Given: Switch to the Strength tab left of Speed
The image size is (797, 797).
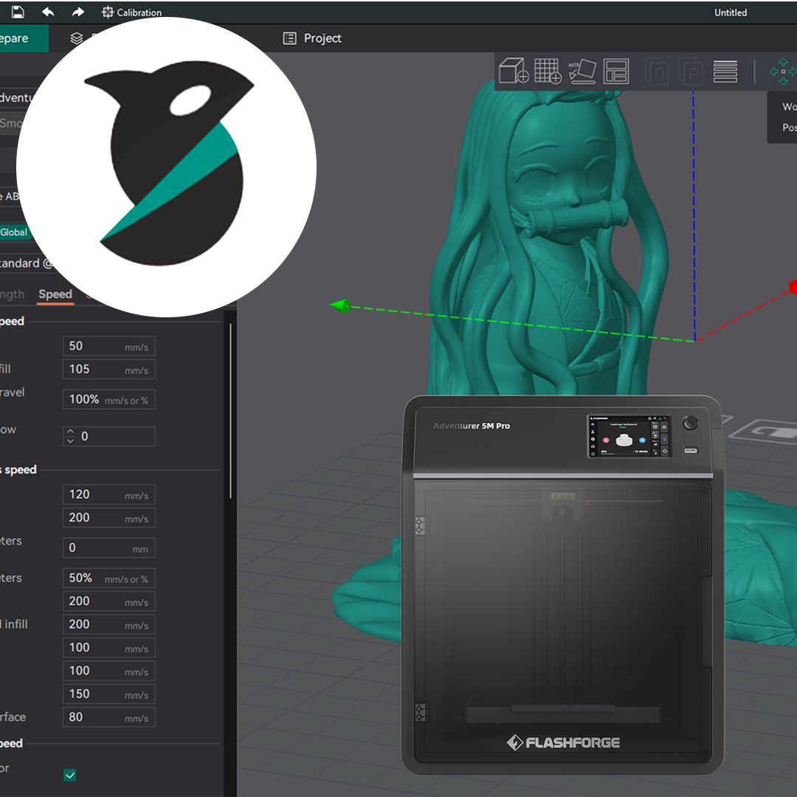Looking at the screenshot, I should [13, 294].
